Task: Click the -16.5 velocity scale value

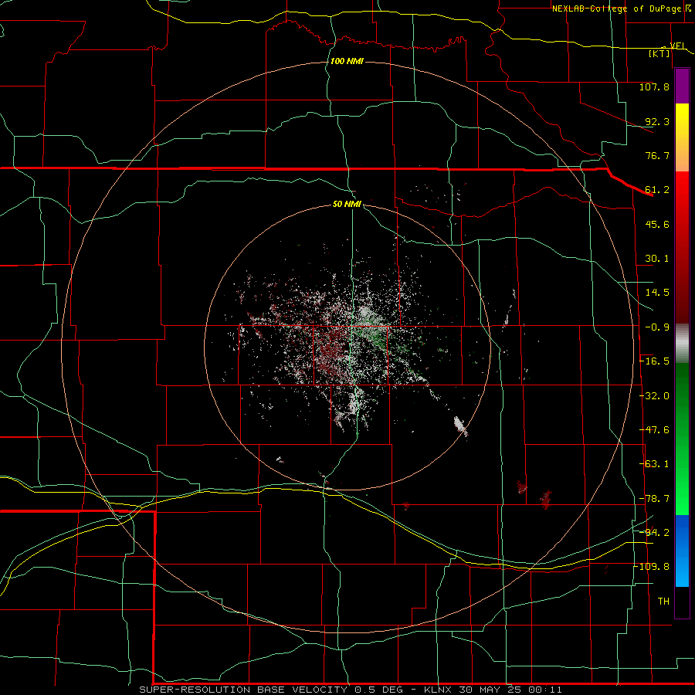Action: 654,361
